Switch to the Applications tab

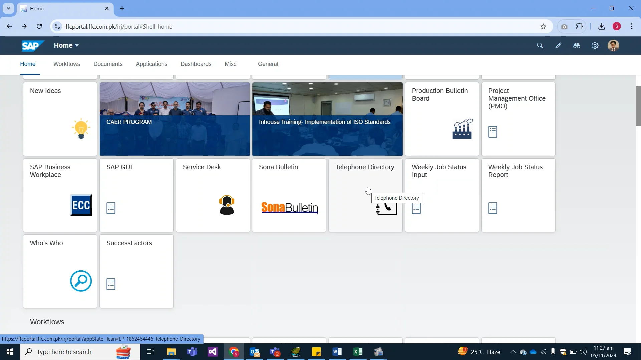pos(152,64)
